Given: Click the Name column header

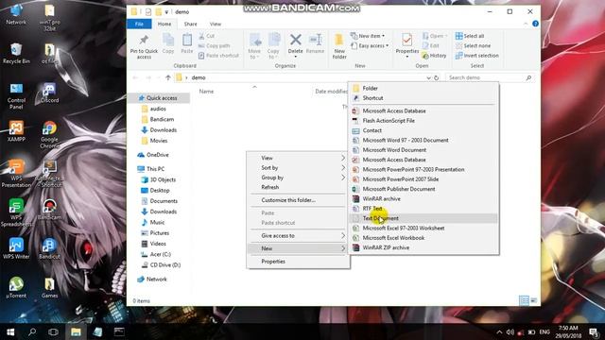Looking at the screenshot, I should pos(206,92).
